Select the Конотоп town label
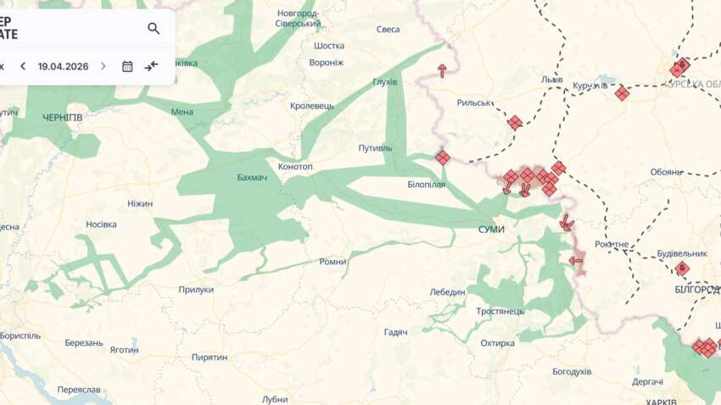Image resolution: width=721 pixels, height=405 pixels. (x=295, y=166)
